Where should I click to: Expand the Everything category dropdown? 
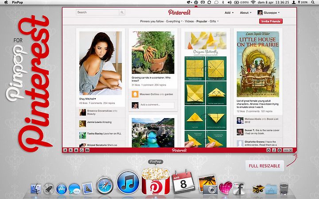click(x=174, y=21)
